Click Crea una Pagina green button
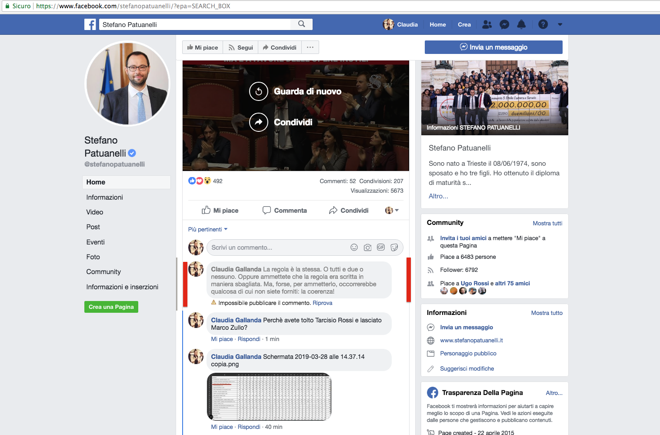 click(111, 307)
